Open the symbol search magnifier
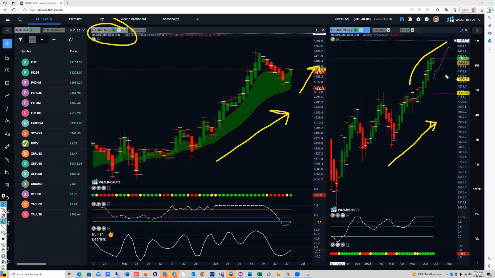495x278 pixels. pos(20,19)
